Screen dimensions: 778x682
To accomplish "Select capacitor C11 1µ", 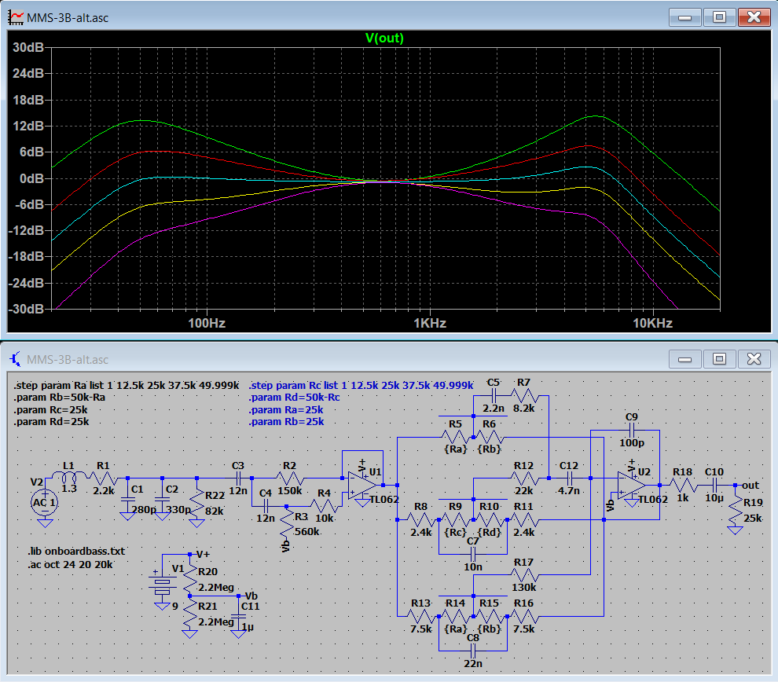I will 239,616.
